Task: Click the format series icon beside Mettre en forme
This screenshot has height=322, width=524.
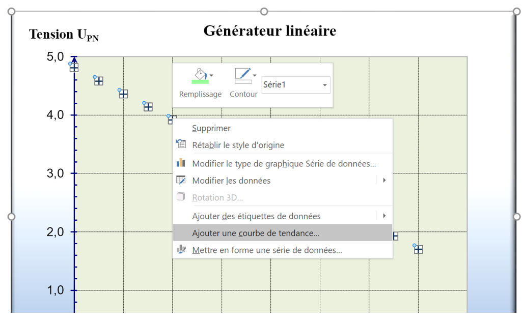Action: (x=181, y=249)
